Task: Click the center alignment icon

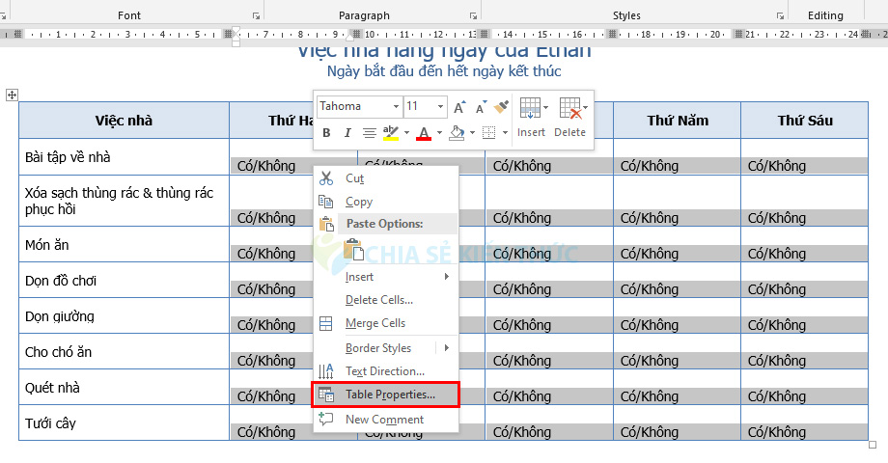Action: tap(369, 132)
